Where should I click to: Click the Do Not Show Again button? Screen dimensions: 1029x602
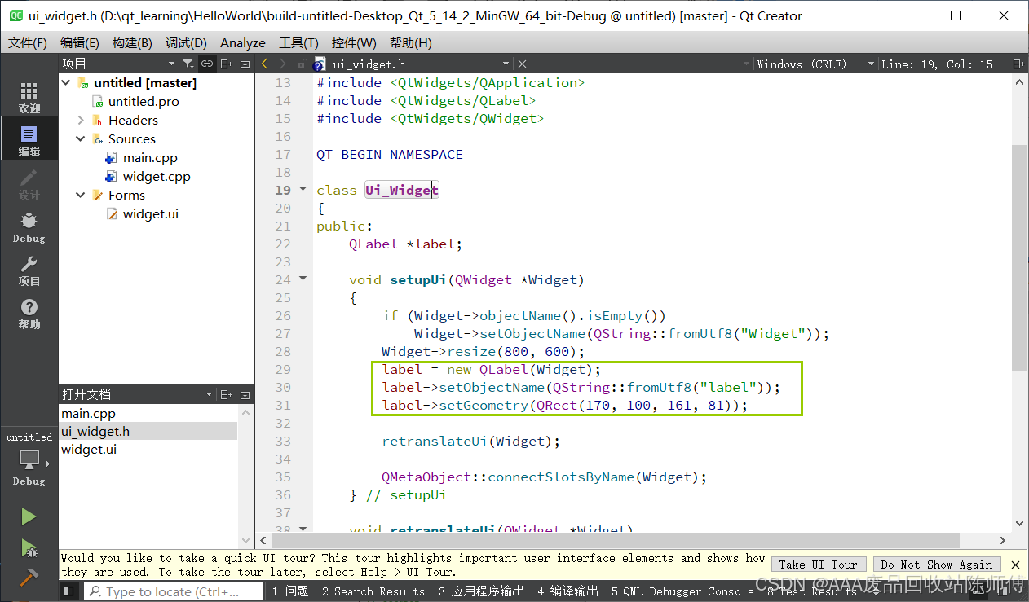pos(937,565)
